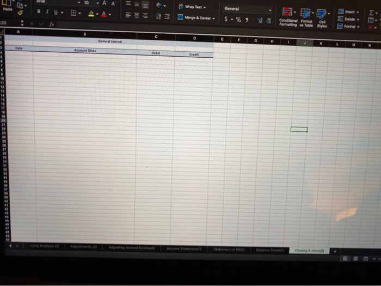
Task: Apply percent style
Action: 238,20
